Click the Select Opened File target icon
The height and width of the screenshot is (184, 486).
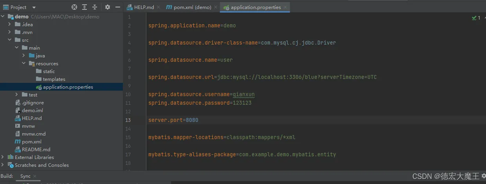coord(74,7)
